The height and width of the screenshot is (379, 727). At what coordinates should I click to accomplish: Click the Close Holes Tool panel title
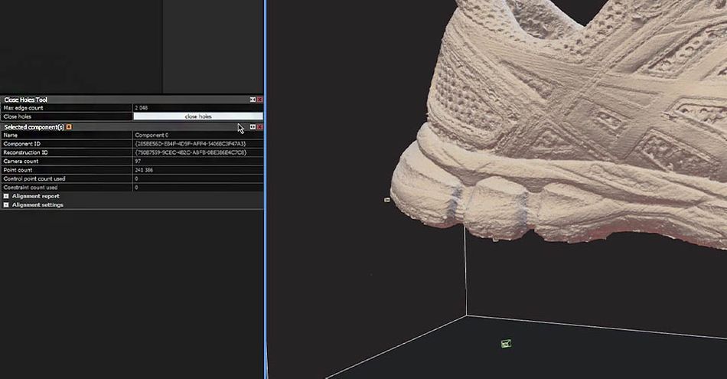pos(26,100)
